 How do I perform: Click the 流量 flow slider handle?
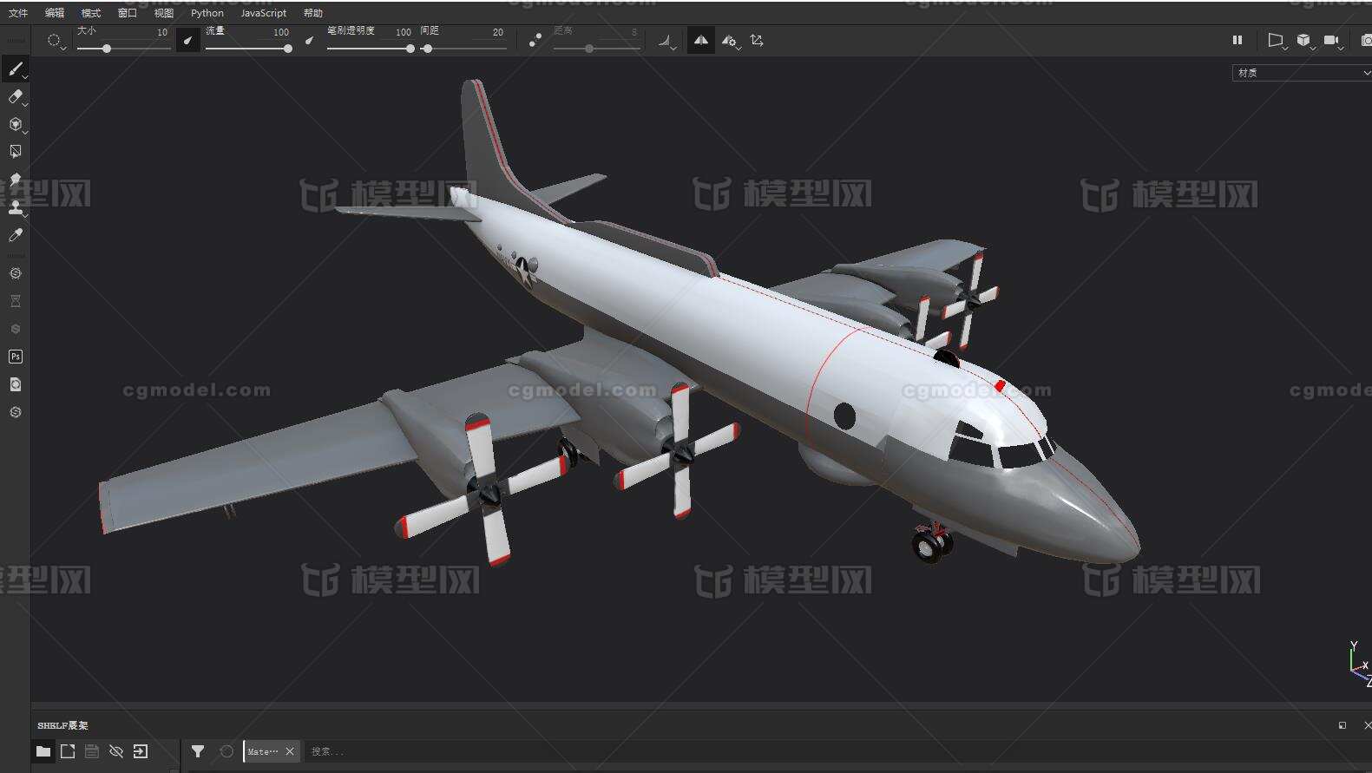(287, 49)
